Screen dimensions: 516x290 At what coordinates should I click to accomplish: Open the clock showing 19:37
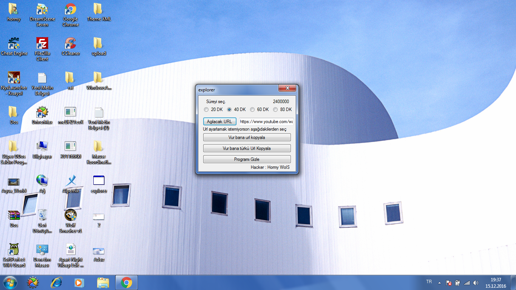point(496,283)
